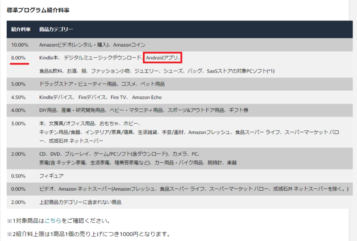
Task: Click the Kindleデバイス、Fireデバイス row text
Action: pos(100,97)
